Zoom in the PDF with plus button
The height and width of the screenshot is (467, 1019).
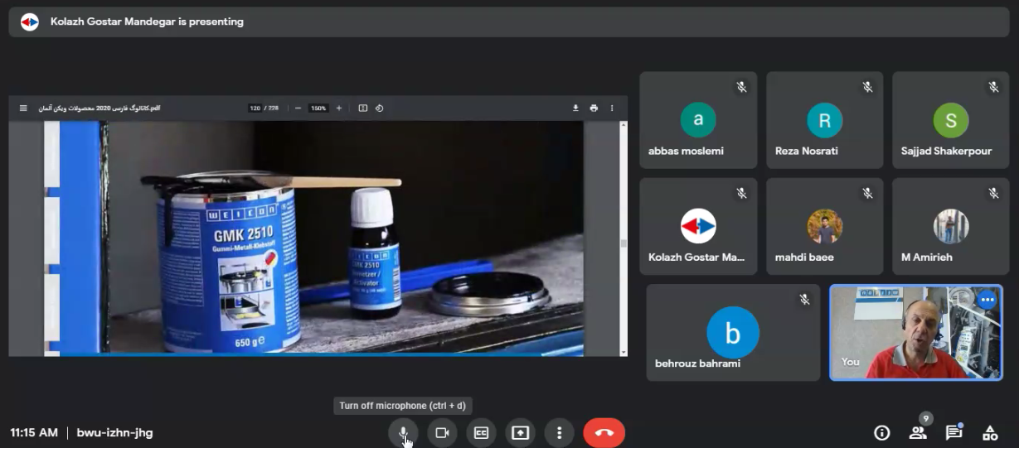tap(339, 108)
